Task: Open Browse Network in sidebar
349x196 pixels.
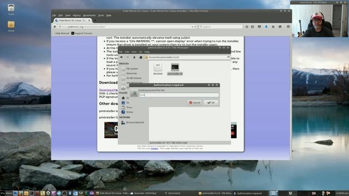Action: click(x=135, y=122)
